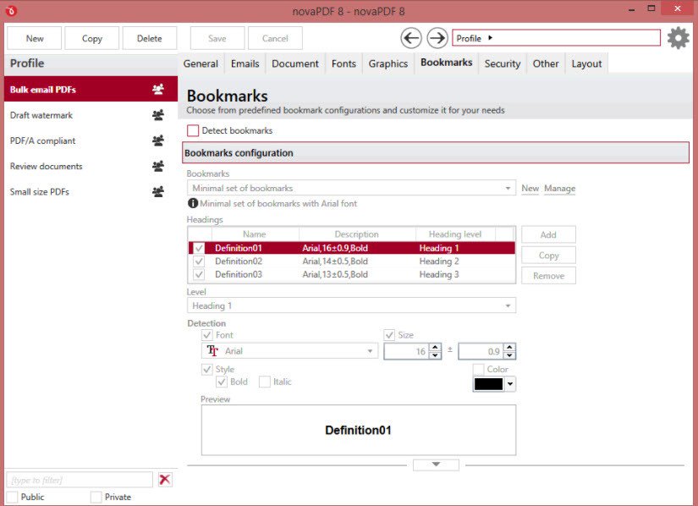Image resolution: width=698 pixels, height=506 pixels.
Task: Decrease the 0.9 tolerance stepper
Action: click(x=509, y=355)
